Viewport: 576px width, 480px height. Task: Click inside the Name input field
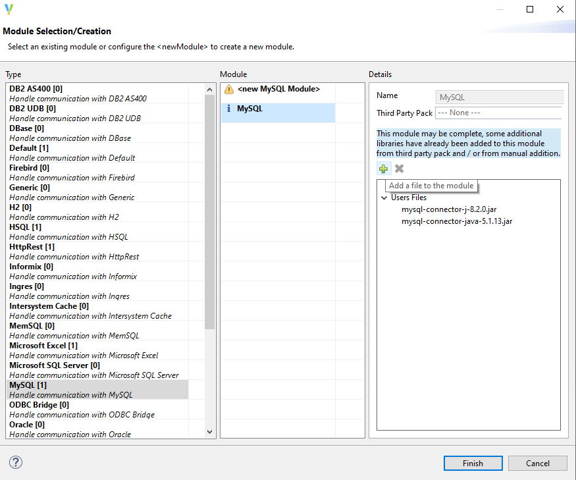[499, 96]
